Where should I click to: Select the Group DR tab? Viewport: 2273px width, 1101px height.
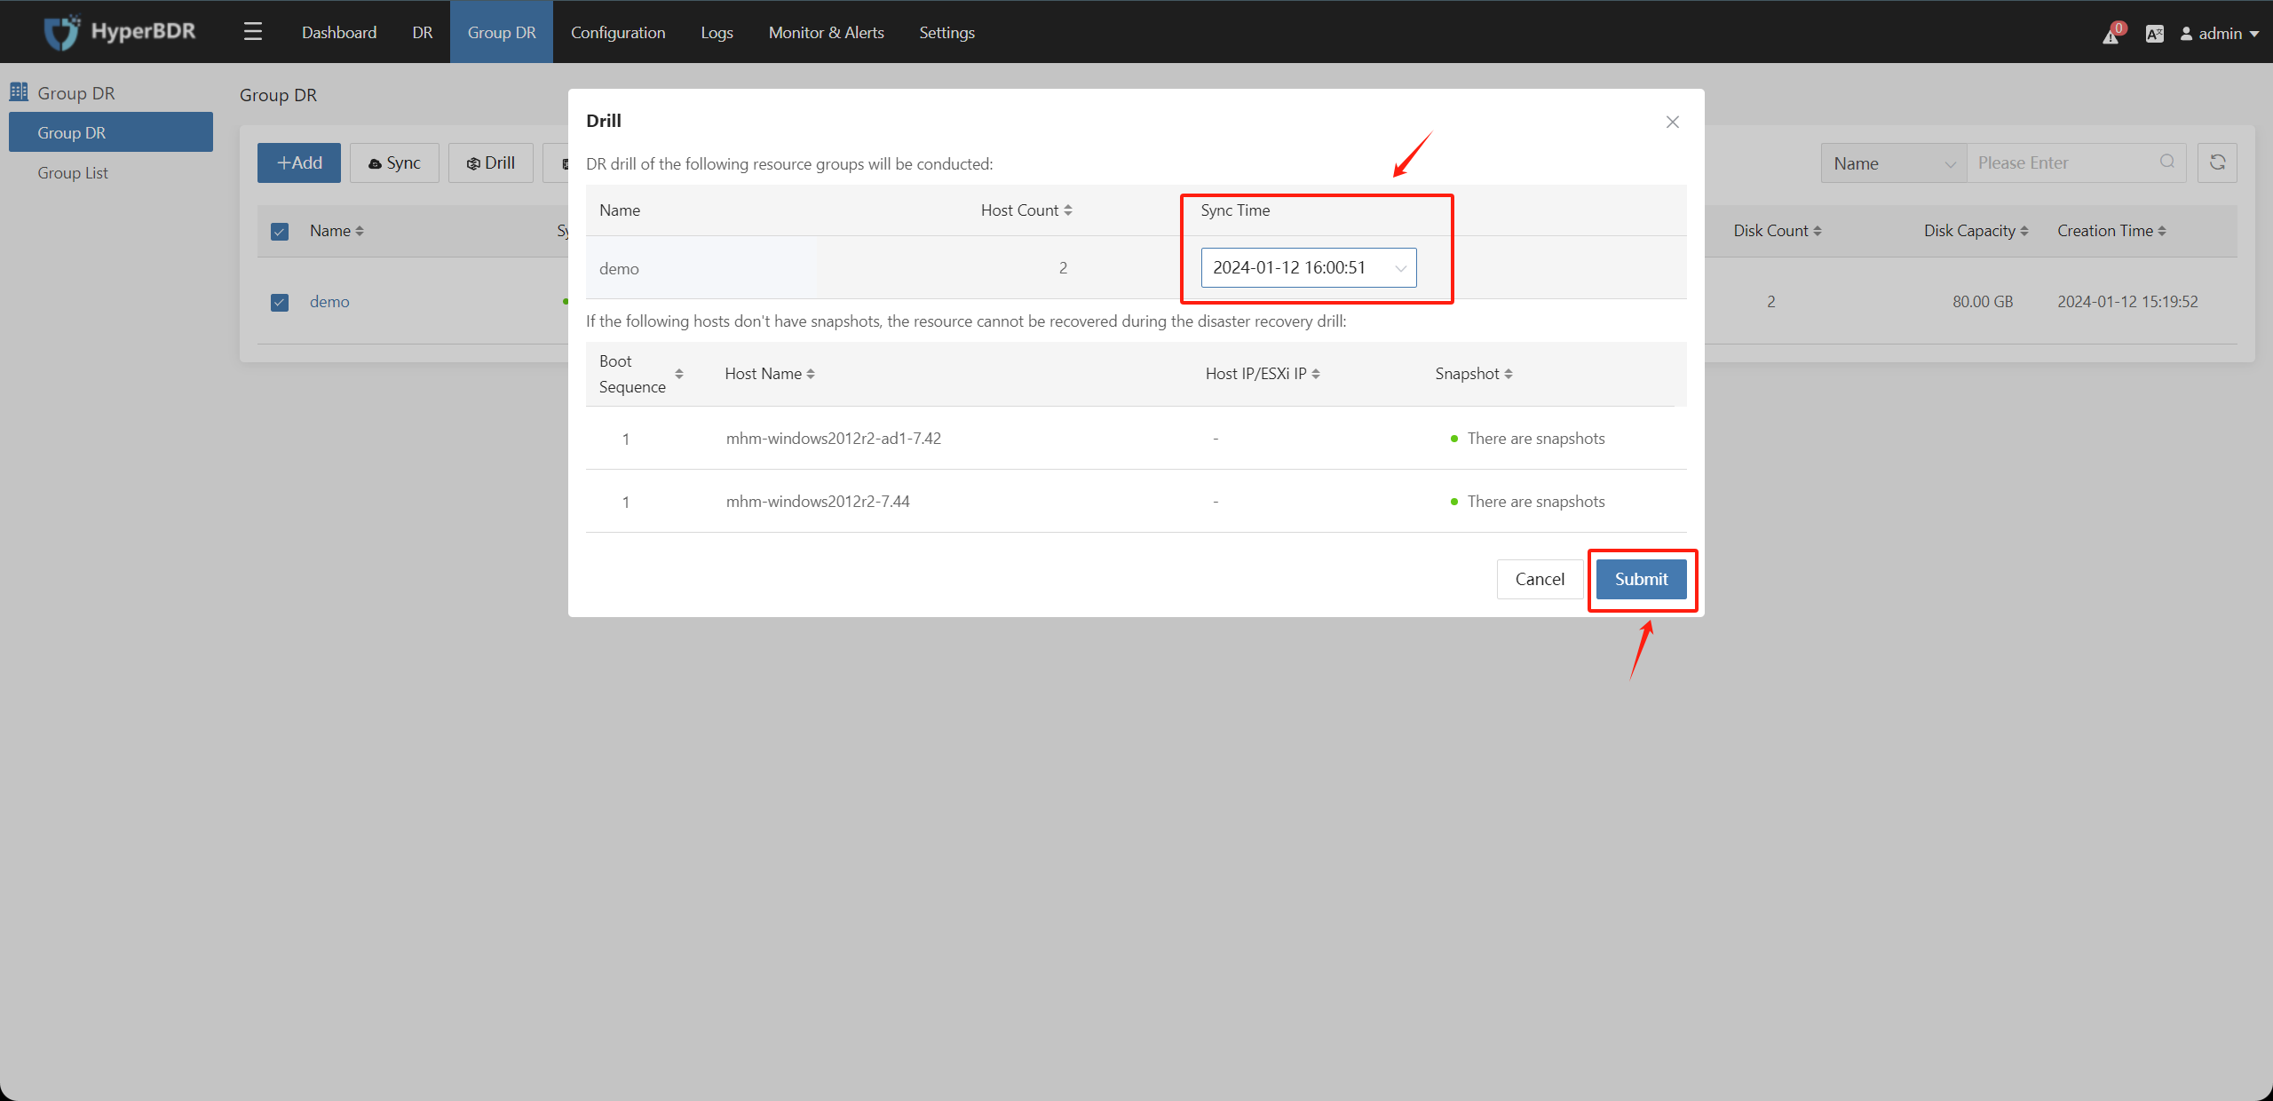pos(500,32)
